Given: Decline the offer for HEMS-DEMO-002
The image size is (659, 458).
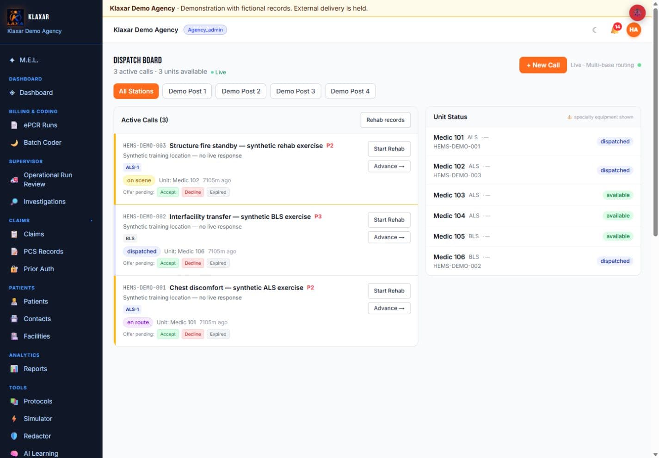Looking at the screenshot, I should click(193, 263).
